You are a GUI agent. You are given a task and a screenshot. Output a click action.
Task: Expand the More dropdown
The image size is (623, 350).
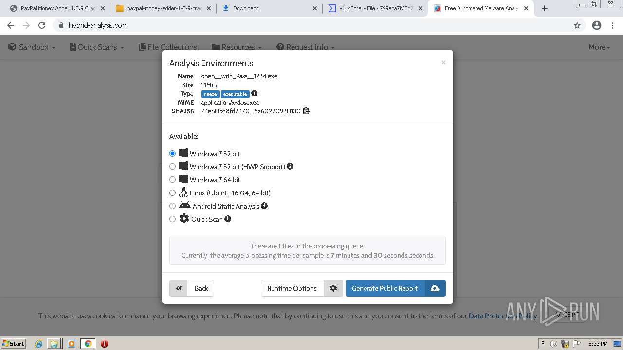(x=599, y=47)
